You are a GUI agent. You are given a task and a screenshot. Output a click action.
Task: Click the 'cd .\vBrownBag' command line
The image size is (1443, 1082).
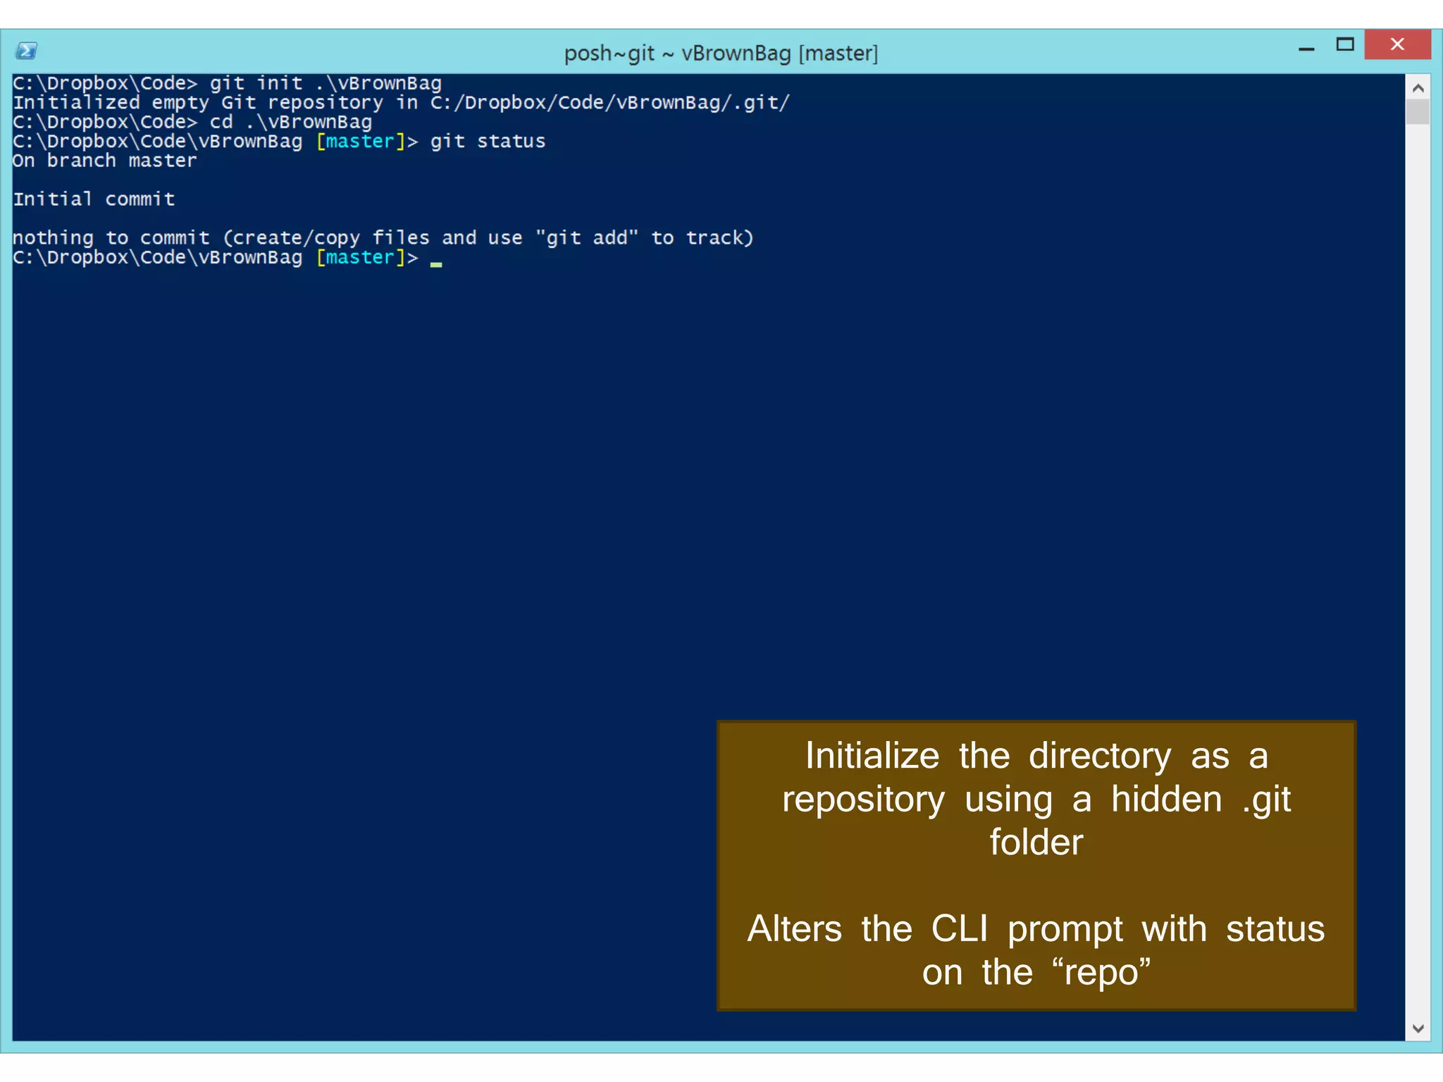[192, 122]
